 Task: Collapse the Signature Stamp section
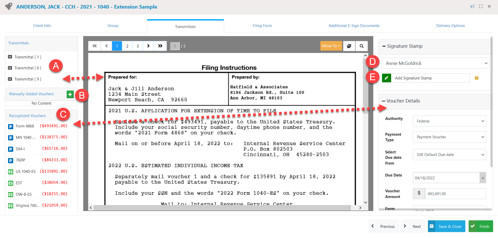384,46
